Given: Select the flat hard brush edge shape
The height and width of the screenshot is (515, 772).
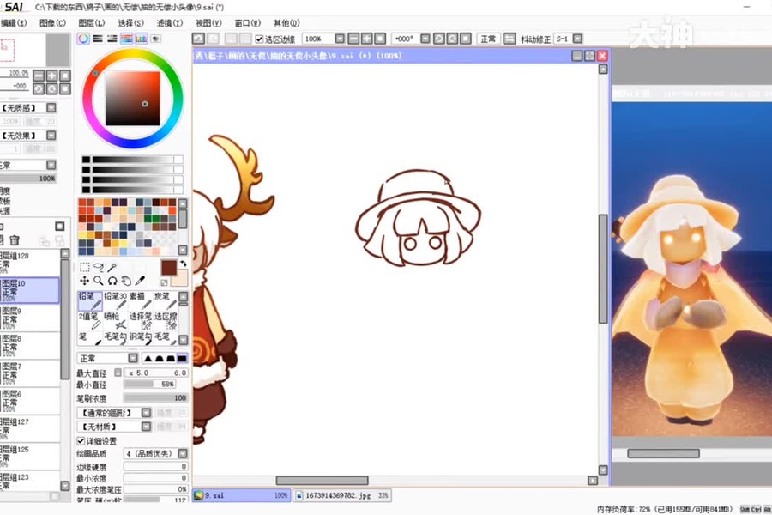Looking at the screenshot, I should 182,358.
